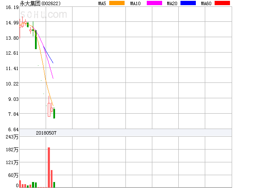Click the long green candlestick near 13.80

click(36, 40)
